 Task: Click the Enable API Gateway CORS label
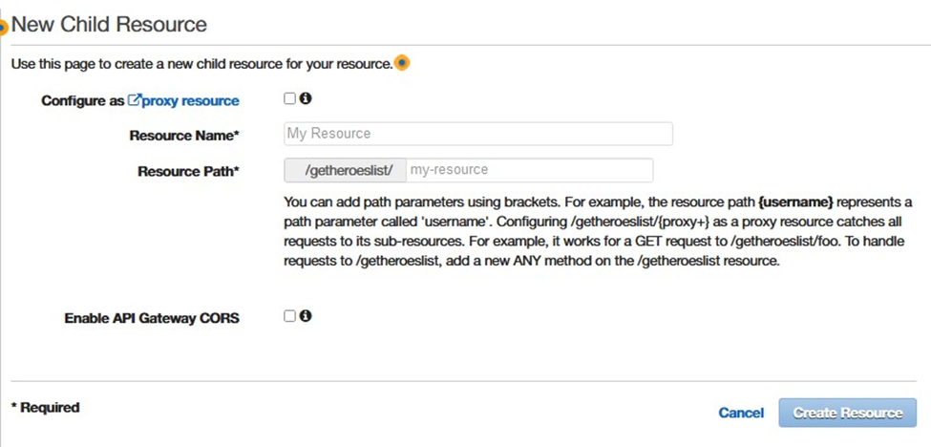coord(152,318)
